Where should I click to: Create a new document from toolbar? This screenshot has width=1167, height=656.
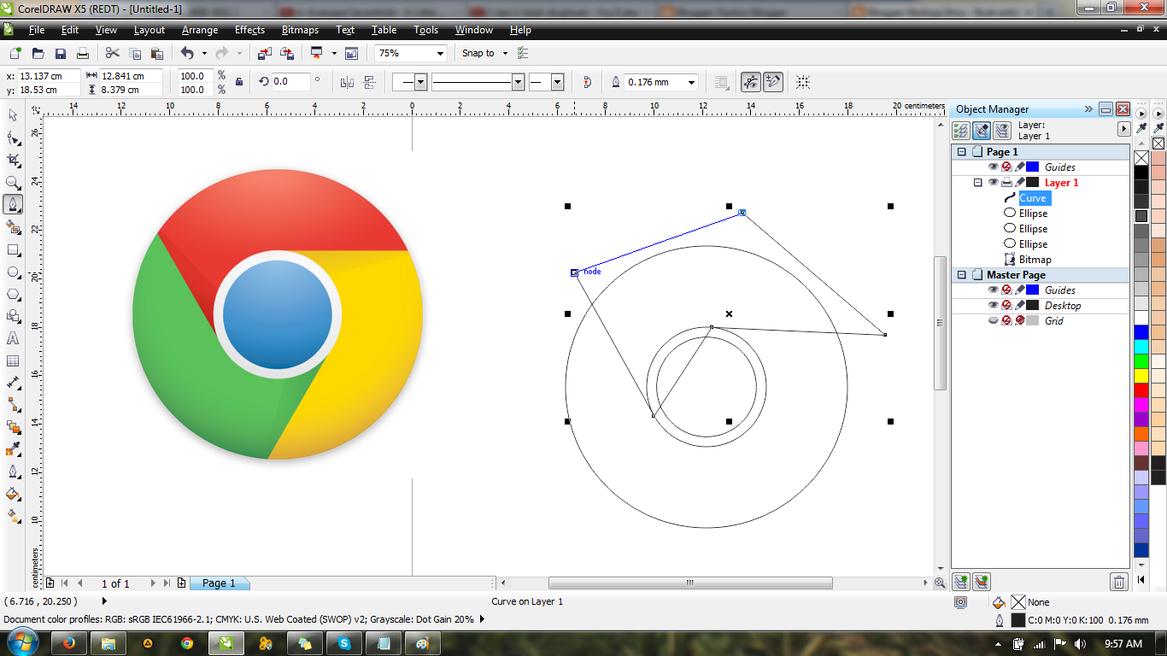point(15,53)
